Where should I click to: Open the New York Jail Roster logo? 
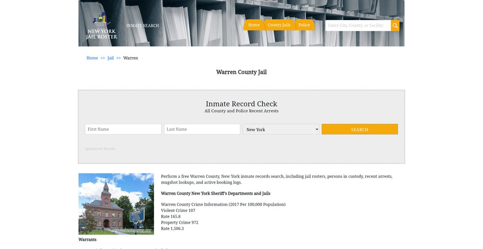tap(101, 25)
